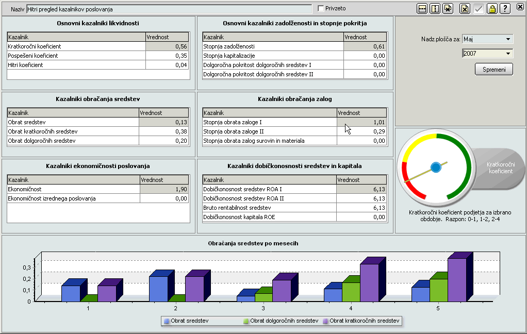The image size is (527, 334).
Task: Click the grey checkmark confirm icon
Action: 479,9
